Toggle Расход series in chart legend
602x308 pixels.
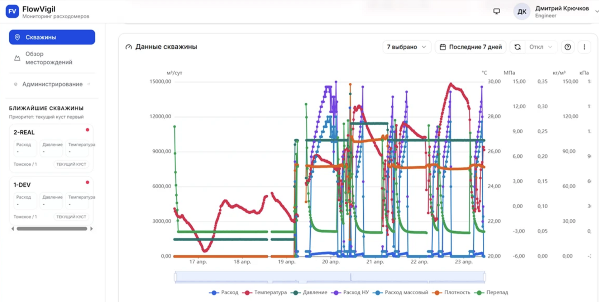[x=224, y=293]
